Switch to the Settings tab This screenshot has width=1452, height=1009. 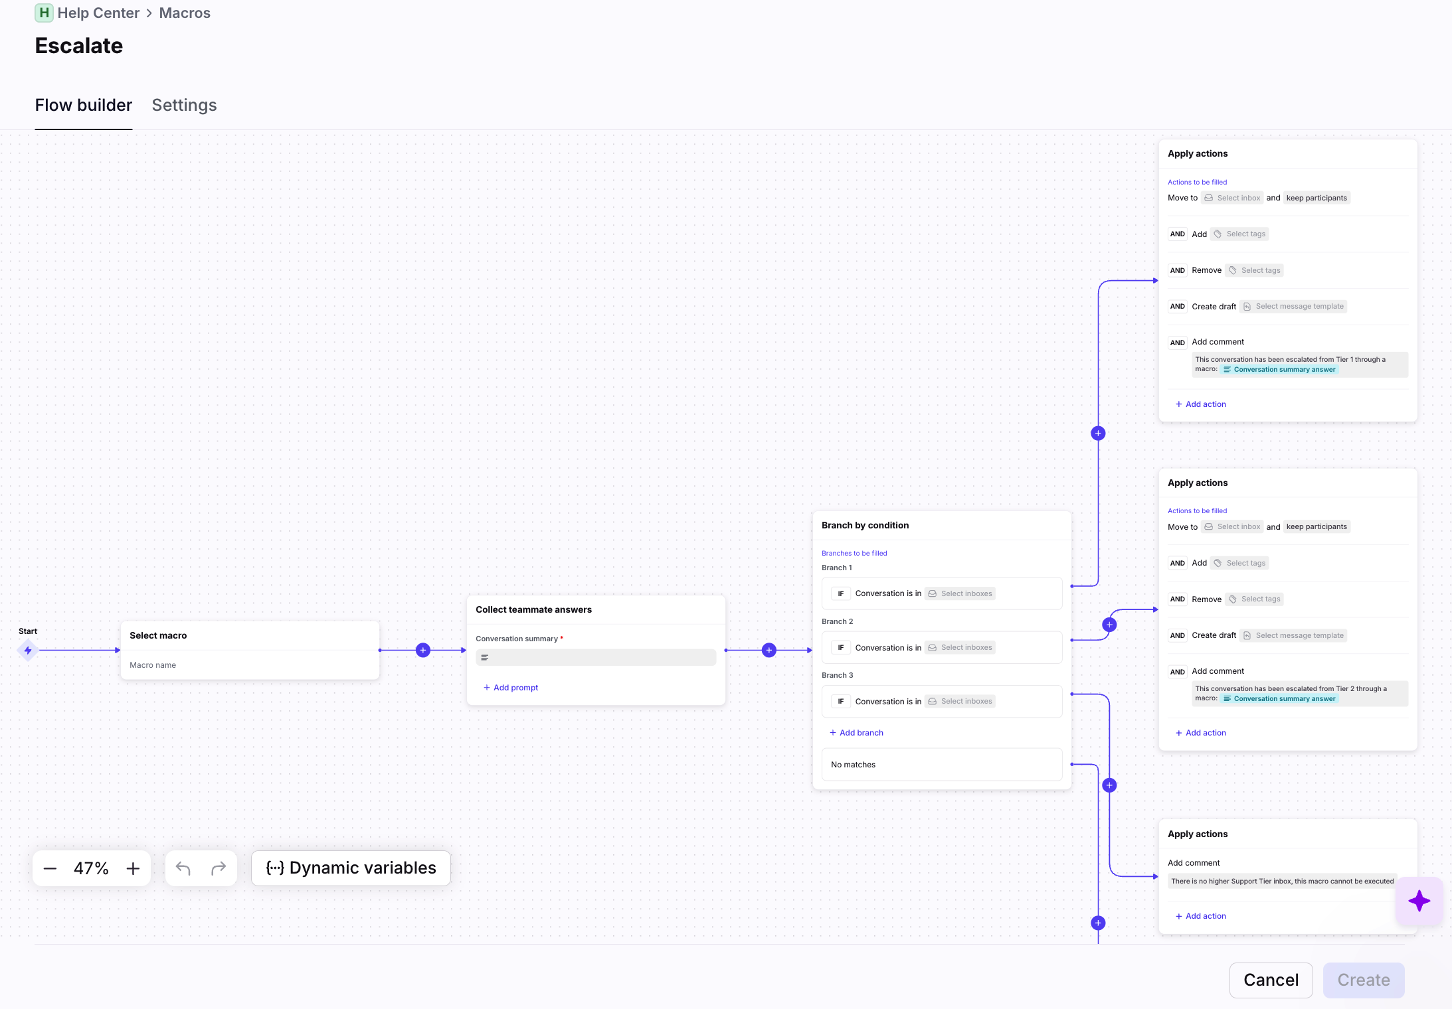click(184, 105)
